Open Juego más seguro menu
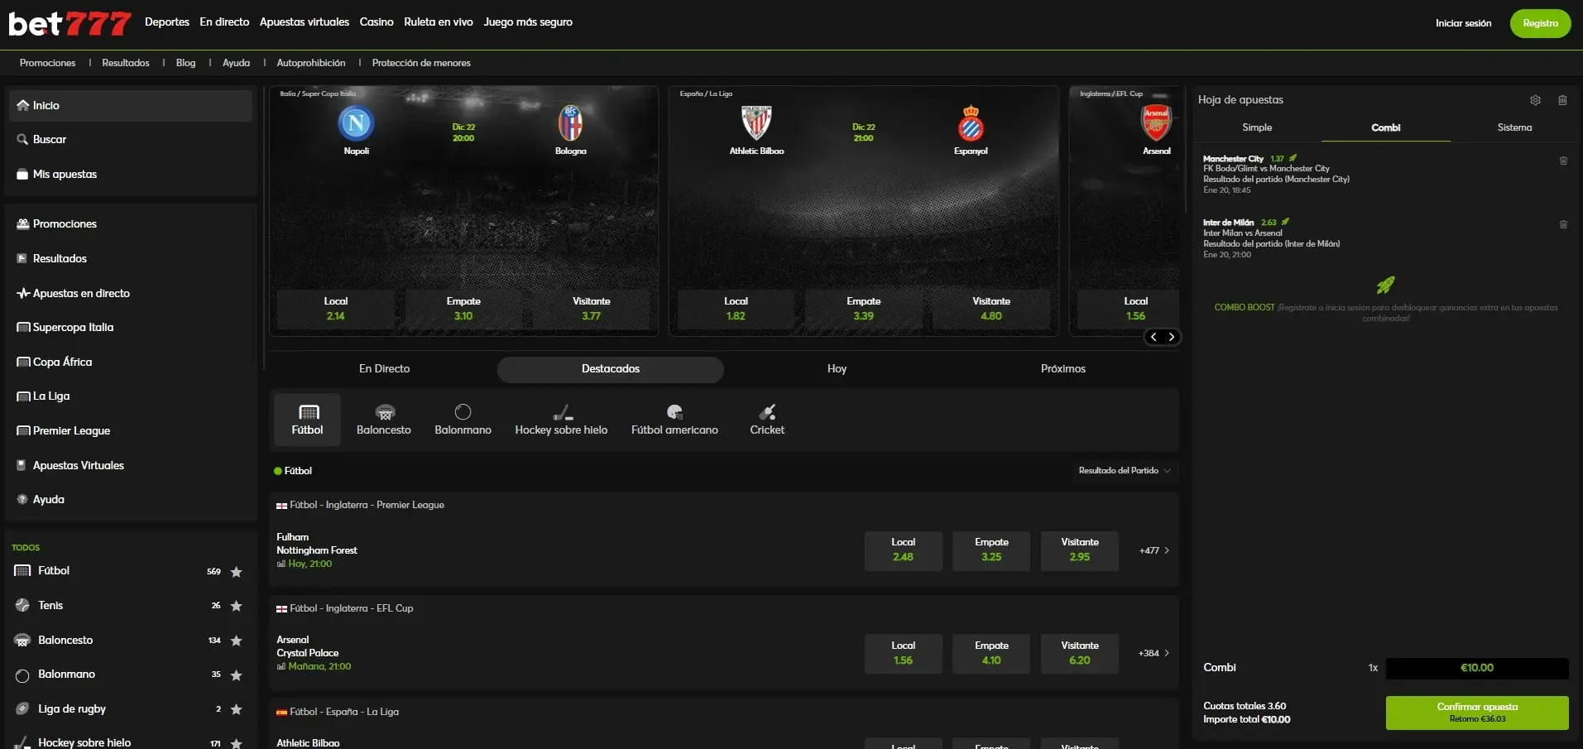Screen dimensions: 1583x749 coord(528,22)
